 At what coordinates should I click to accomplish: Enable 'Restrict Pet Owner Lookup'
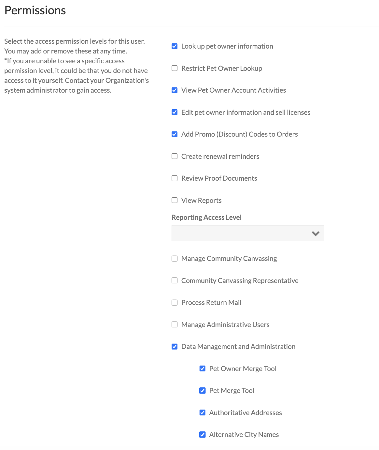(x=174, y=68)
